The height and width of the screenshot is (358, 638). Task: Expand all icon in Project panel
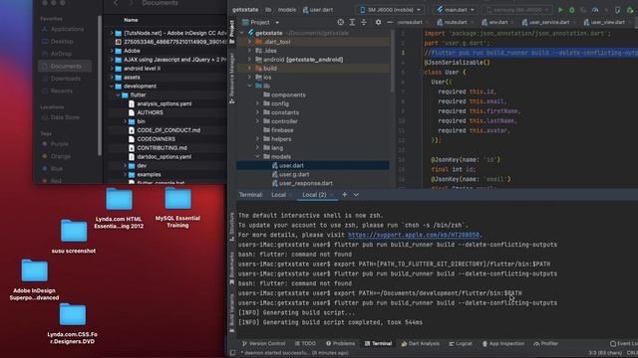tap(352, 22)
